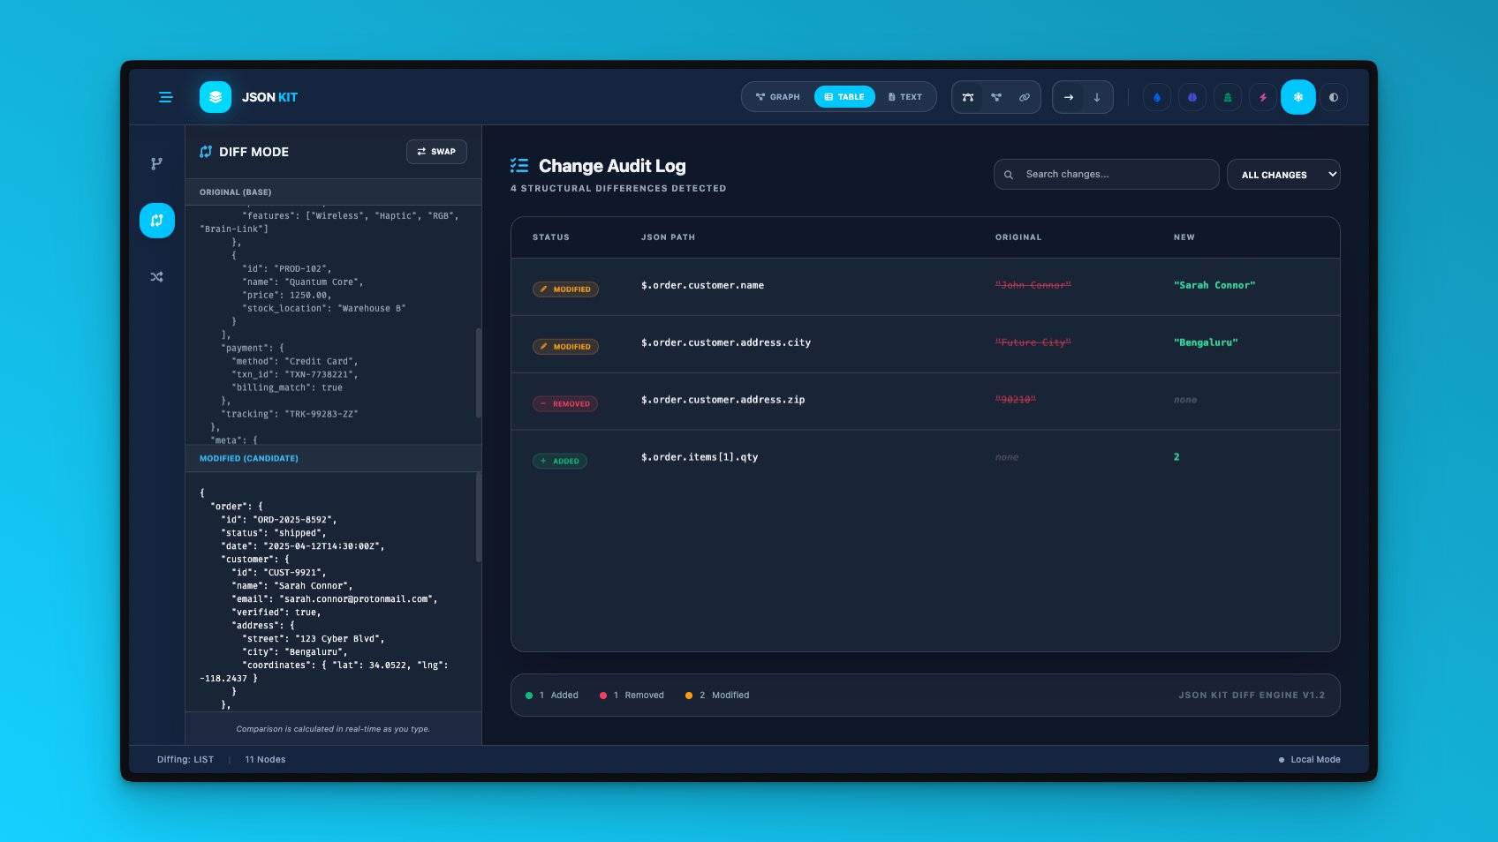Choose the pink lightning theme
1498x842 pixels.
pos(1263,97)
